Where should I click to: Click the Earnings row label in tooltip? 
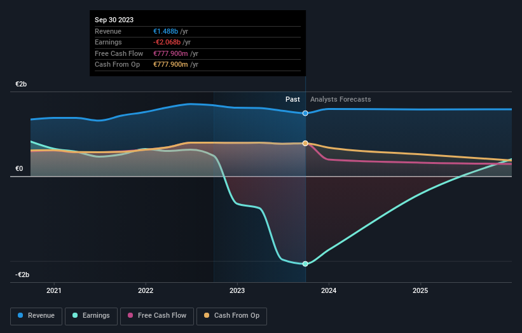pos(108,42)
